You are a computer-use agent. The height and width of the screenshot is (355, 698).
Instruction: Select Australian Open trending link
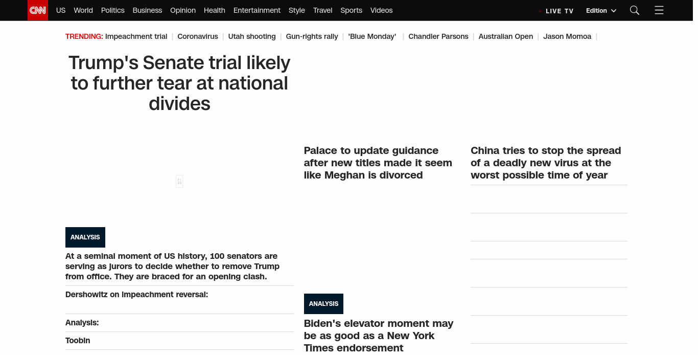(505, 36)
